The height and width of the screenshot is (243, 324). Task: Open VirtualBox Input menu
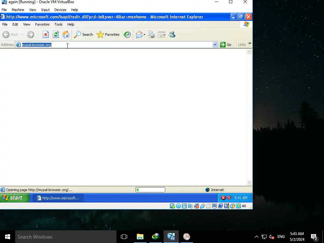(45, 10)
